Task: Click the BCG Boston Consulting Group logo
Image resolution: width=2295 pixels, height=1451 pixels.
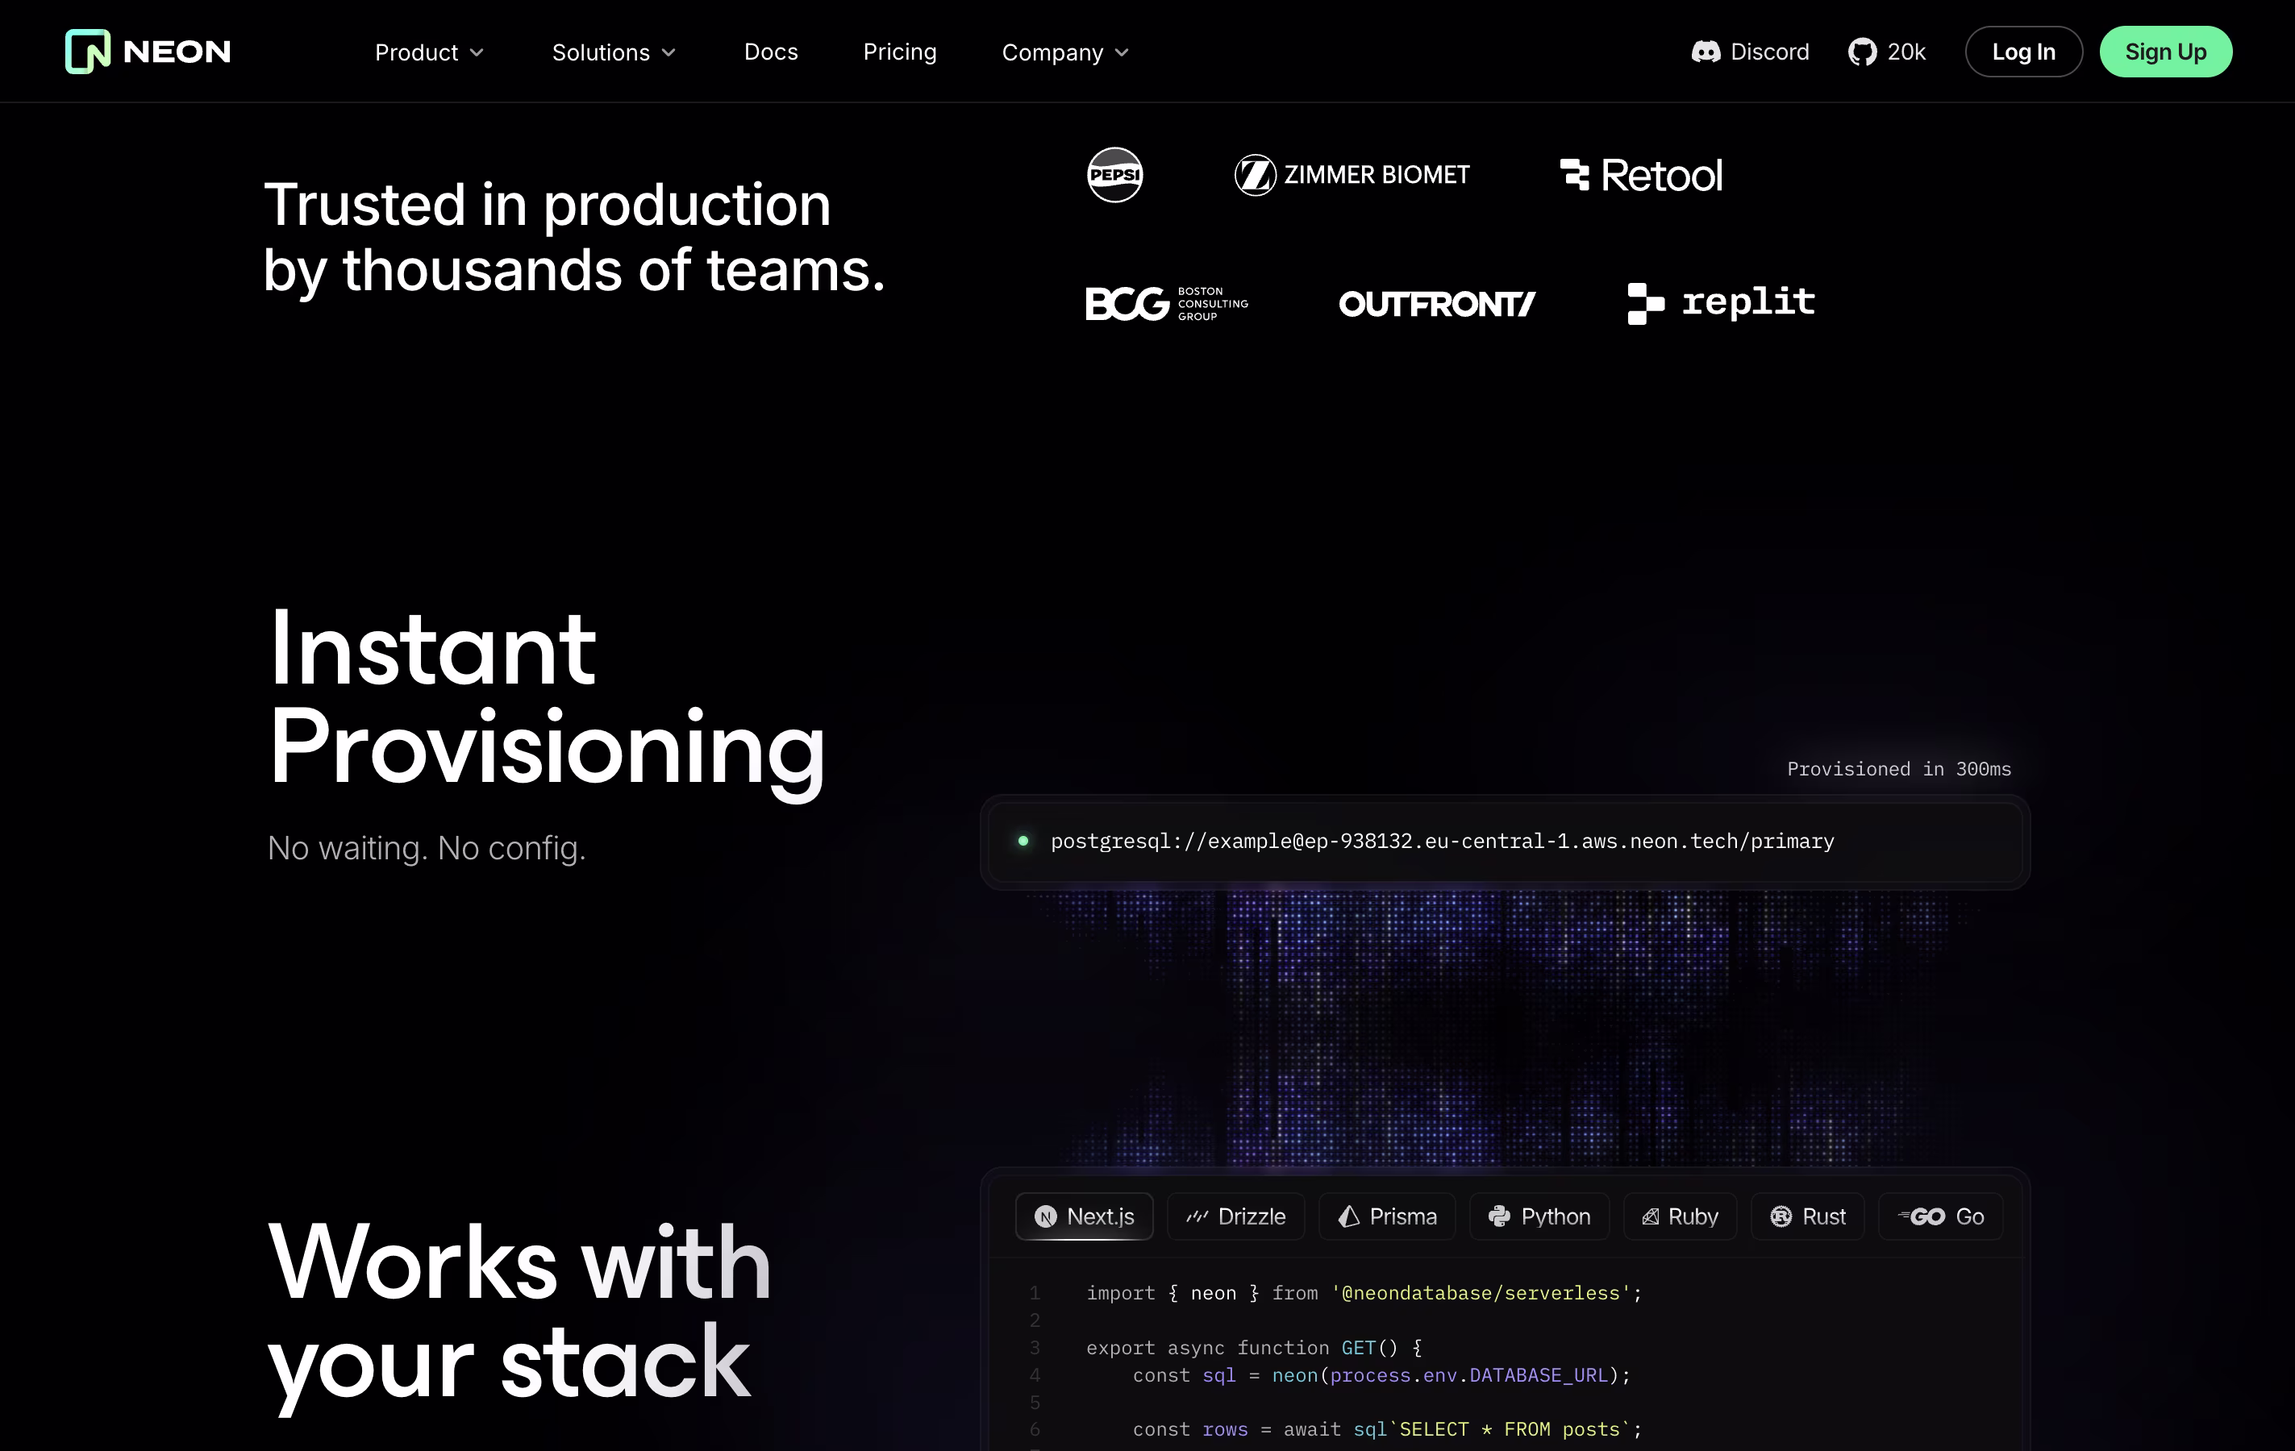Action: [x=1165, y=303]
